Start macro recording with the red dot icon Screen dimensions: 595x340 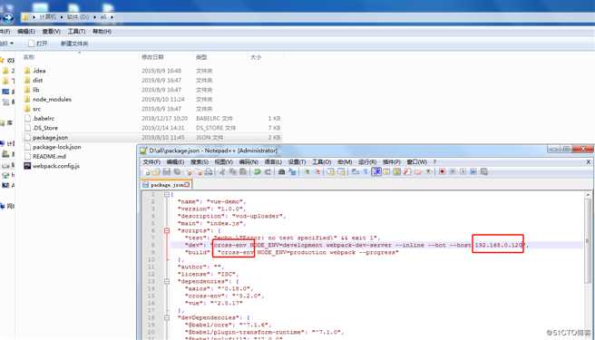[x=442, y=172]
